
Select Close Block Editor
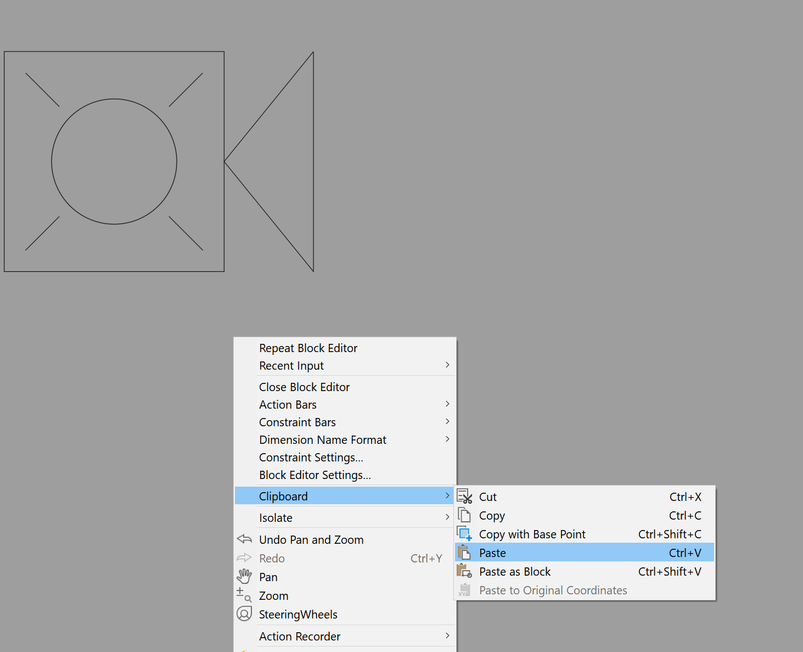[x=345, y=387]
